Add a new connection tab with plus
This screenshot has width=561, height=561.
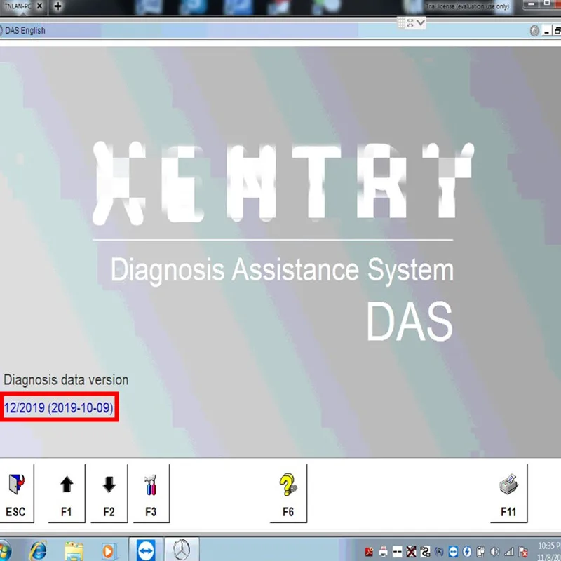click(x=58, y=6)
